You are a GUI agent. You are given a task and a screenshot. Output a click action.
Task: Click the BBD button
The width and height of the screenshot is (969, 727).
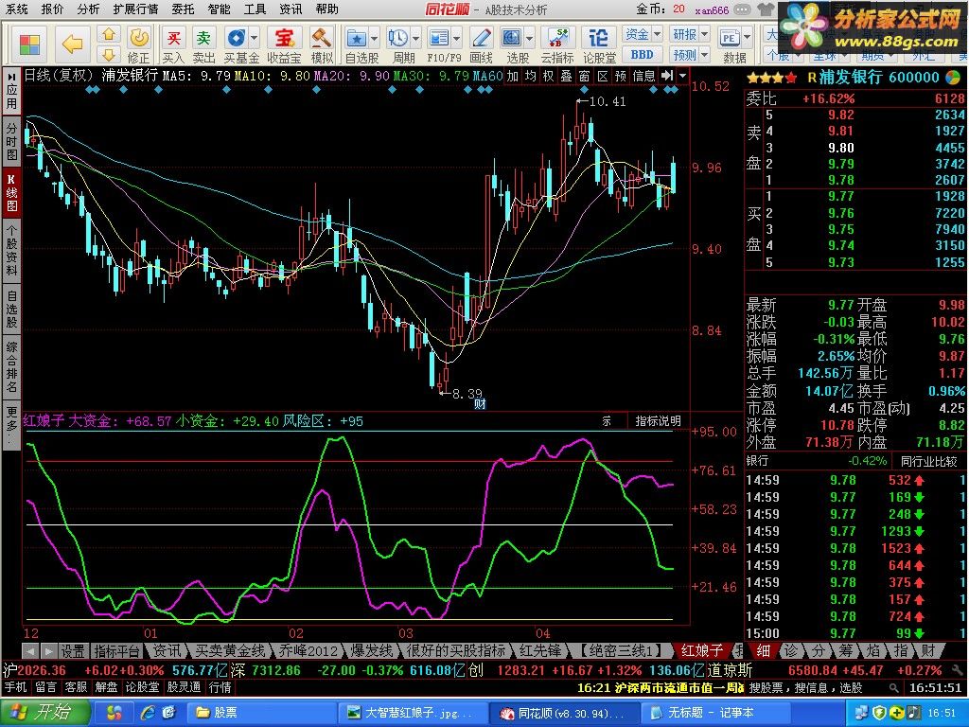pos(643,55)
